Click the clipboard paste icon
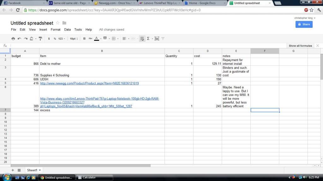This screenshot has width=323, height=181. (x=32, y=39)
